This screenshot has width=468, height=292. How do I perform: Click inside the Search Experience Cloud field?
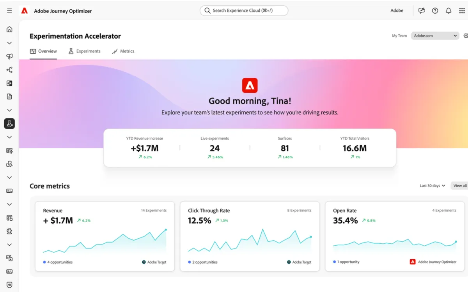pos(243,11)
